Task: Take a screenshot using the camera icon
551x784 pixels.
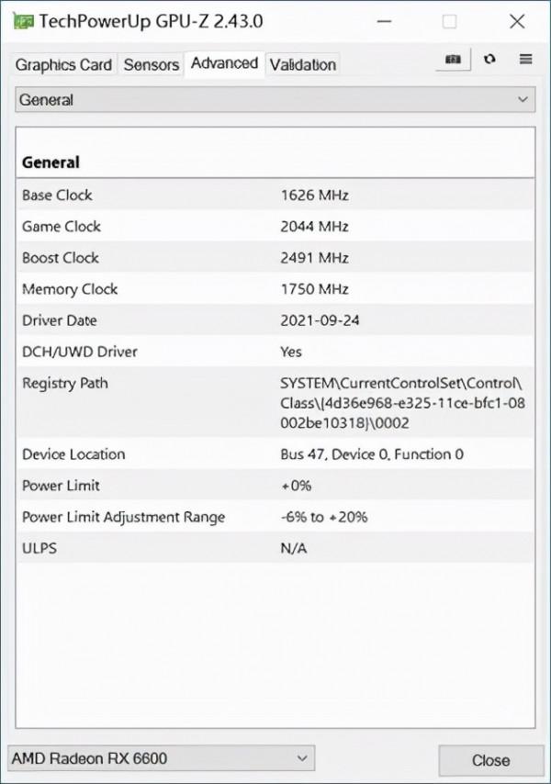Action: (452, 59)
